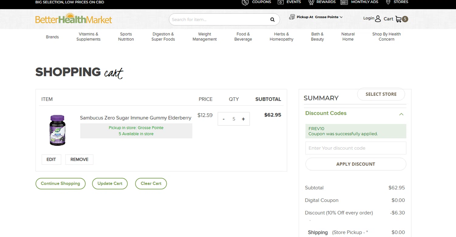Click the search magnifier icon
The height and width of the screenshot is (237, 456).
[x=272, y=20]
